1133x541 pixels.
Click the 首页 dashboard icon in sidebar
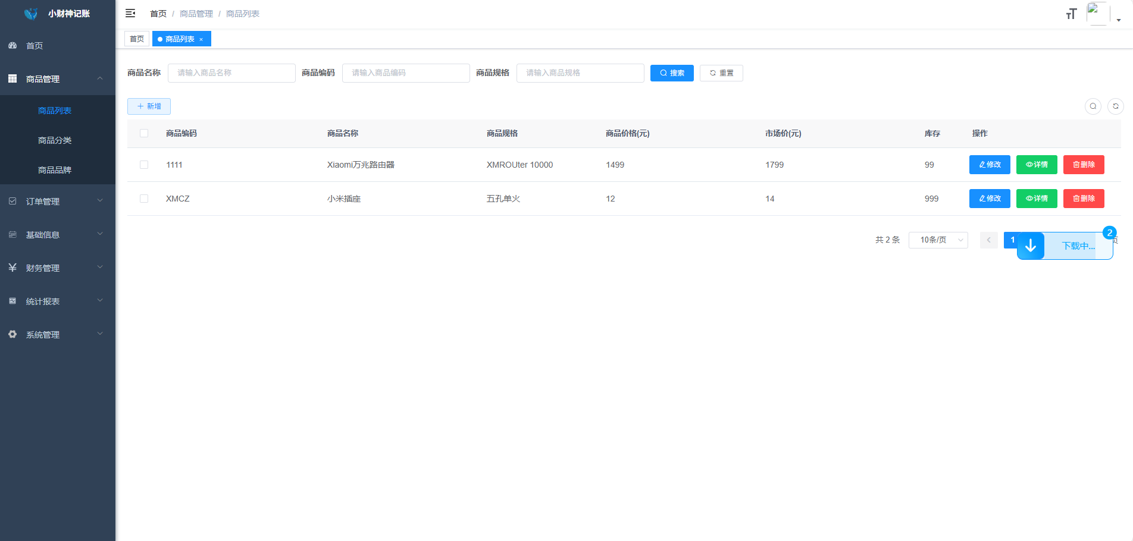(12, 45)
